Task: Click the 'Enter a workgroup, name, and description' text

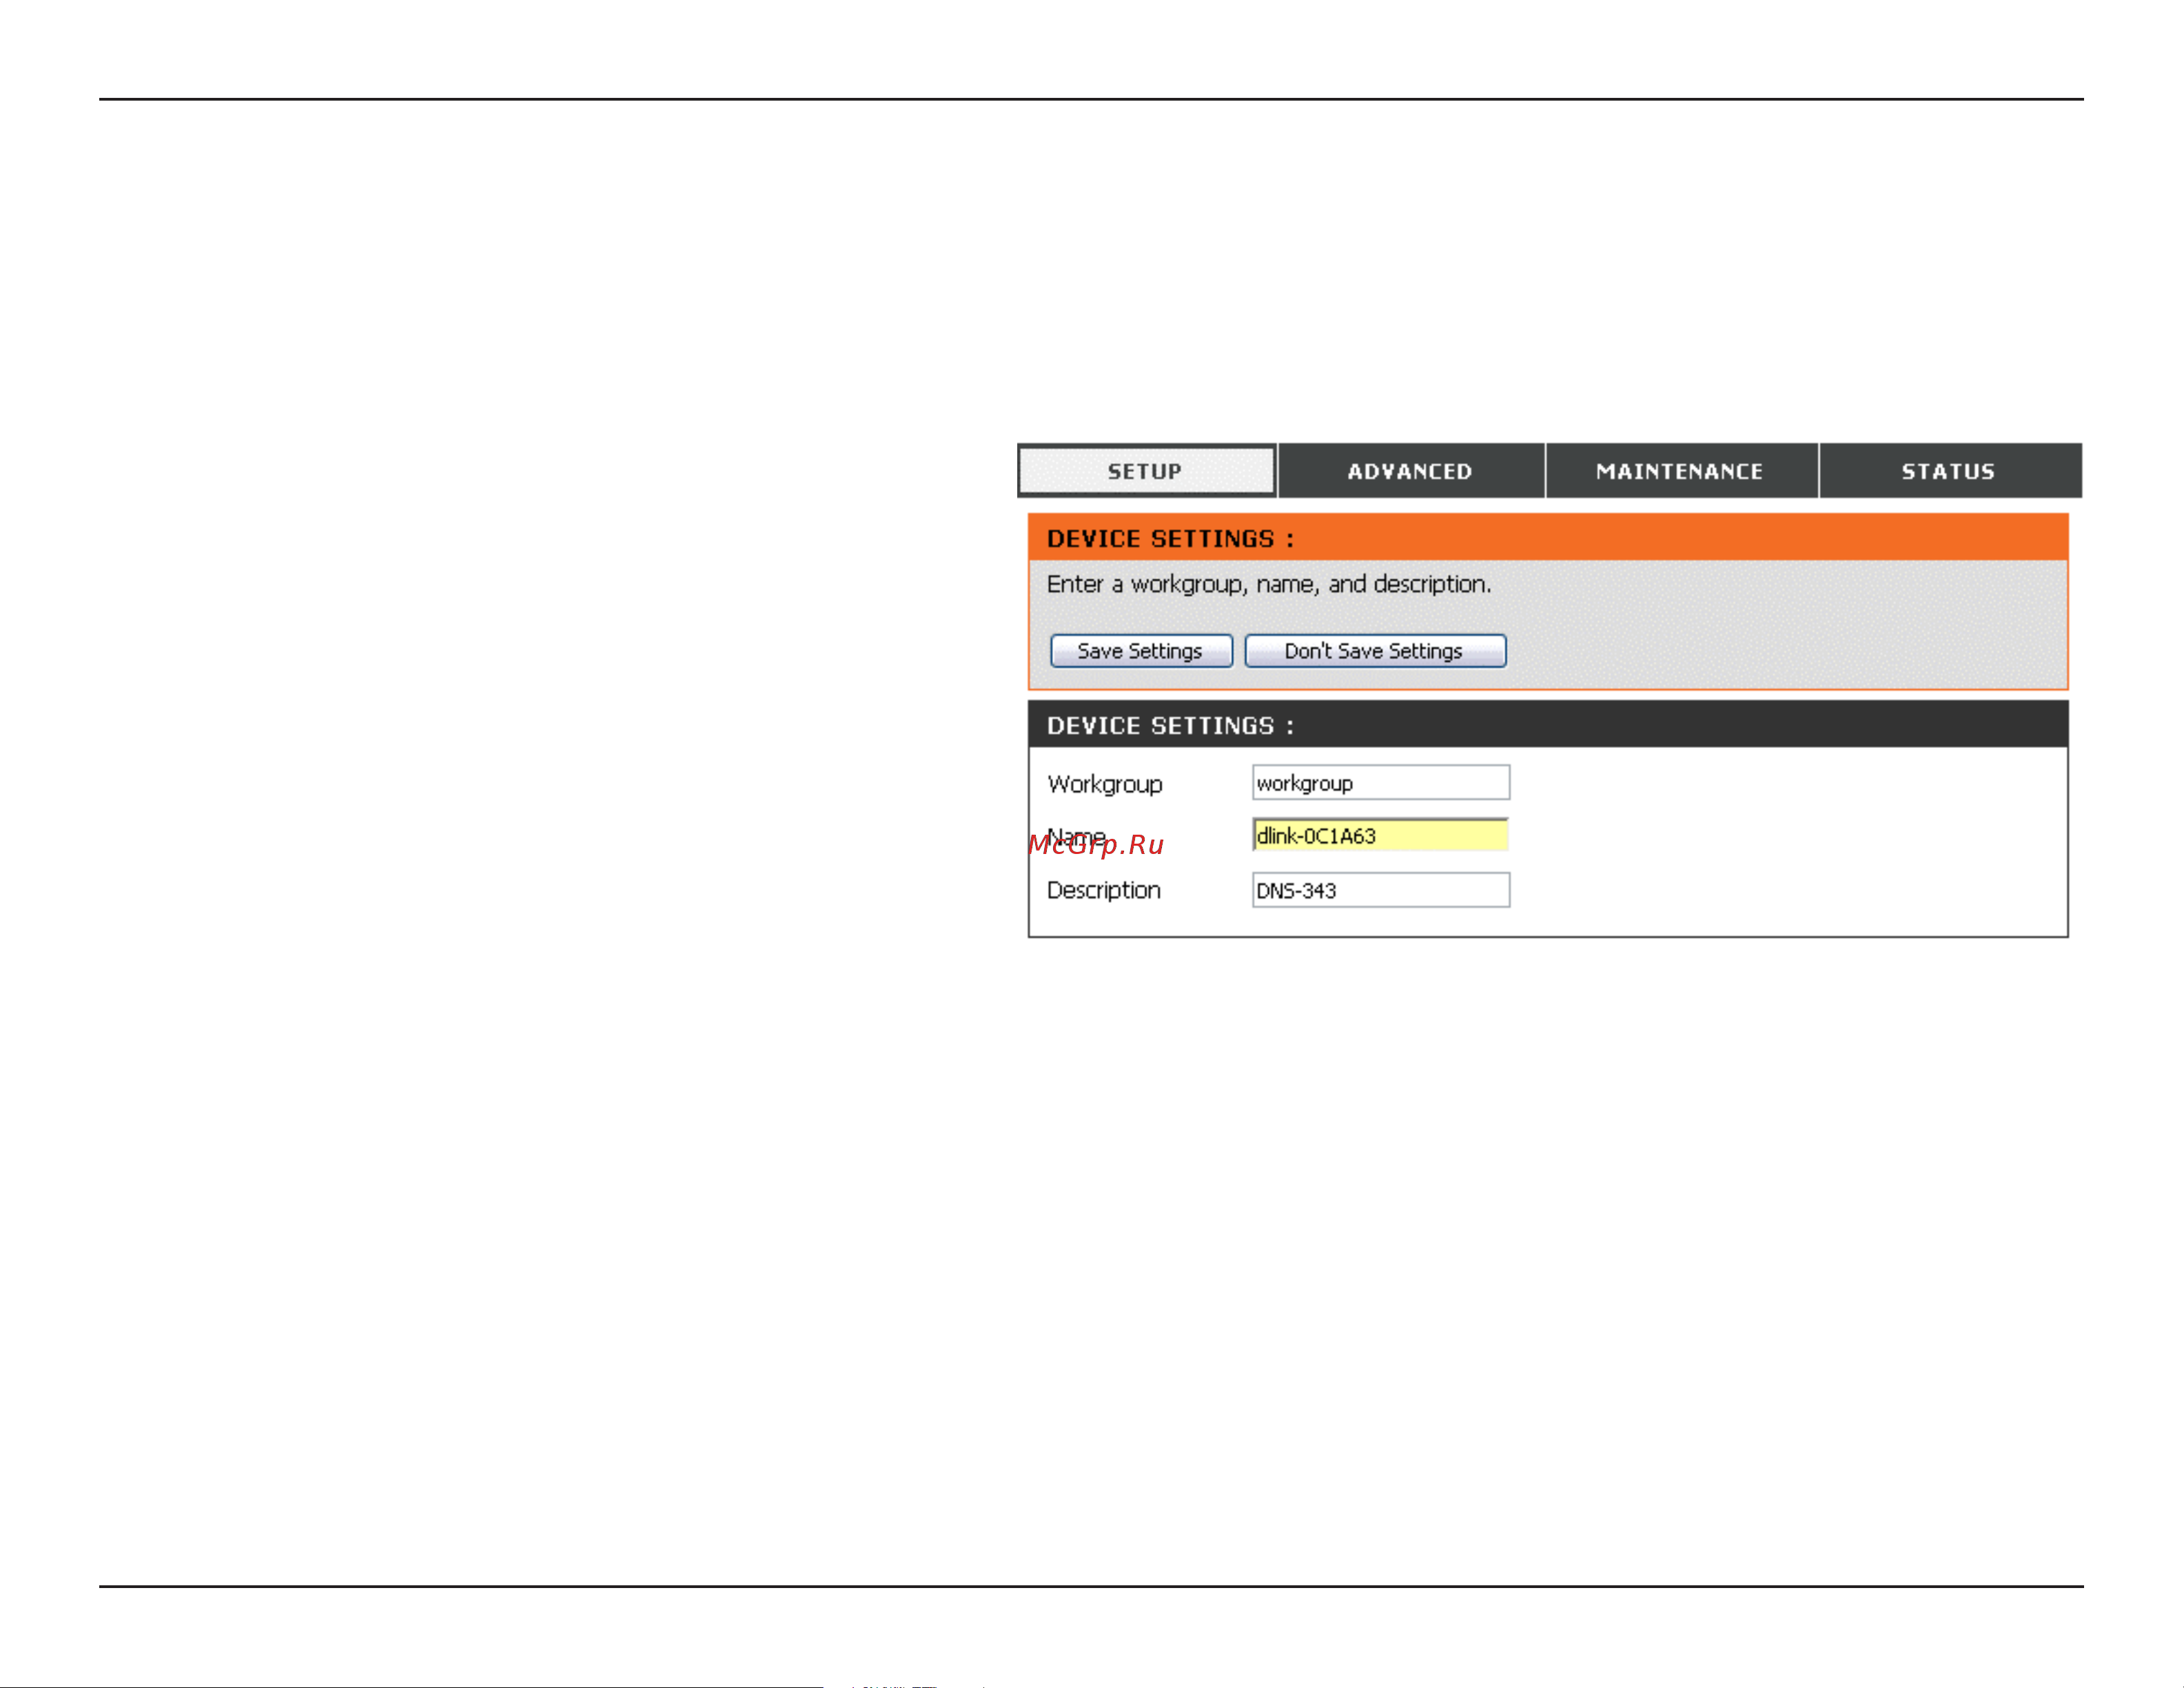Action: [1269, 585]
